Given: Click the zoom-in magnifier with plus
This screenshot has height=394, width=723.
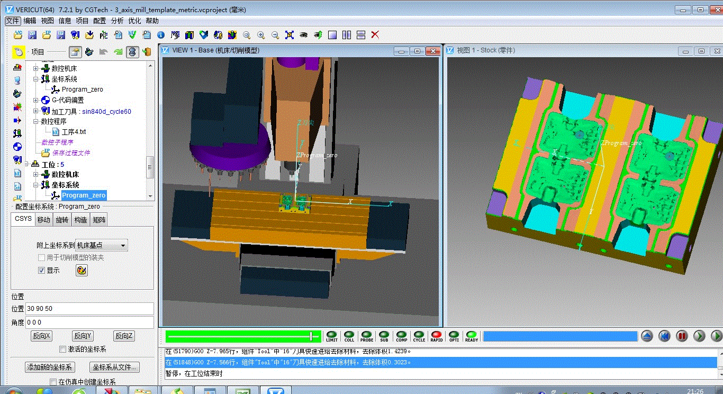Looking at the screenshot, I should (x=261, y=35).
